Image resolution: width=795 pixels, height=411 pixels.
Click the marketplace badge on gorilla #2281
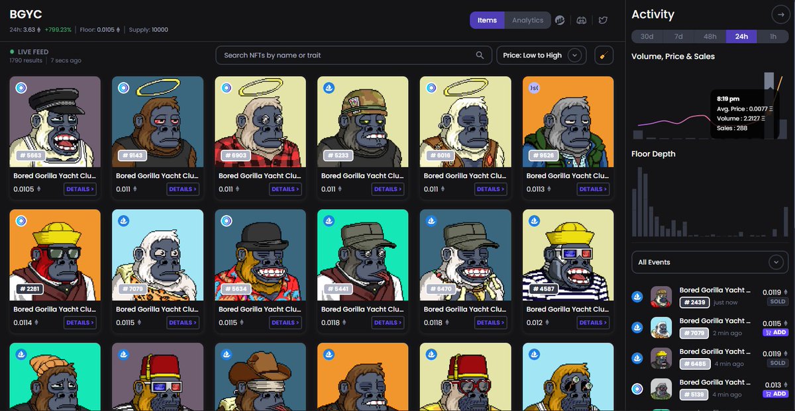pyautogui.click(x=21, y=221)
